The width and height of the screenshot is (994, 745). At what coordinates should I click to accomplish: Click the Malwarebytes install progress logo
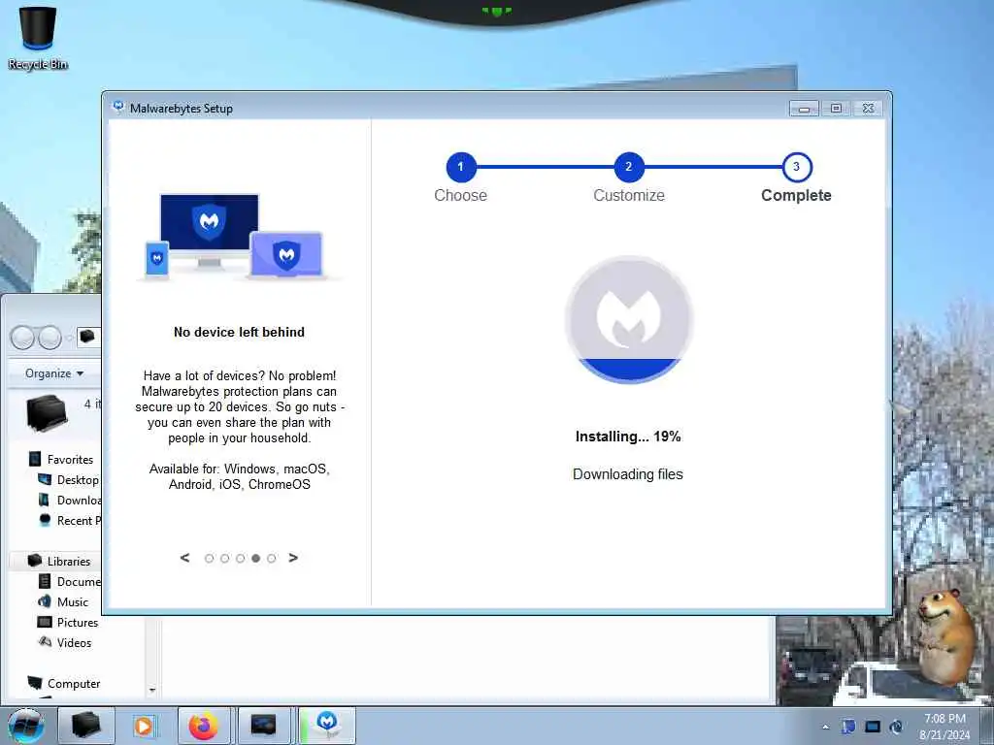[629, 319]
